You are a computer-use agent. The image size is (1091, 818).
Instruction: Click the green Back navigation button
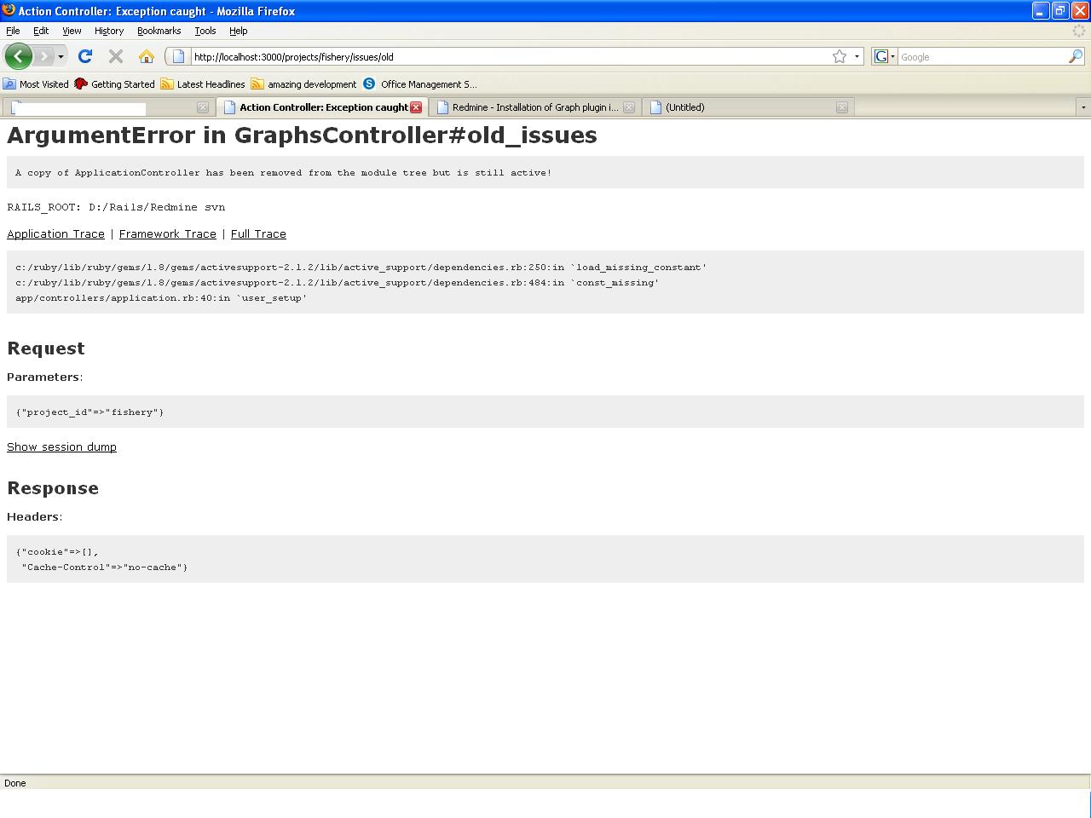pyautogui.click(x=18, y=56)
